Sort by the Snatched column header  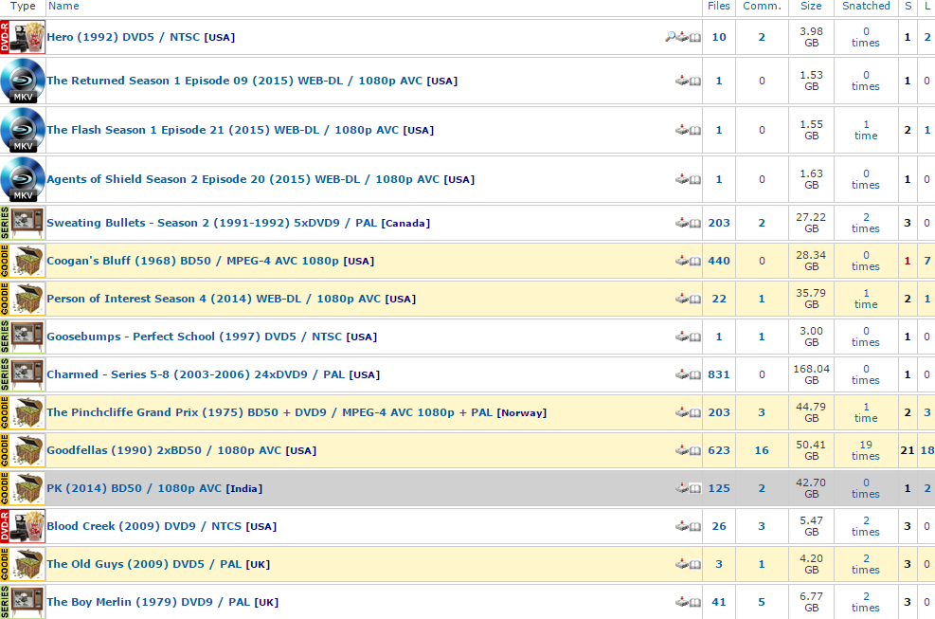(x=866, y=6)
